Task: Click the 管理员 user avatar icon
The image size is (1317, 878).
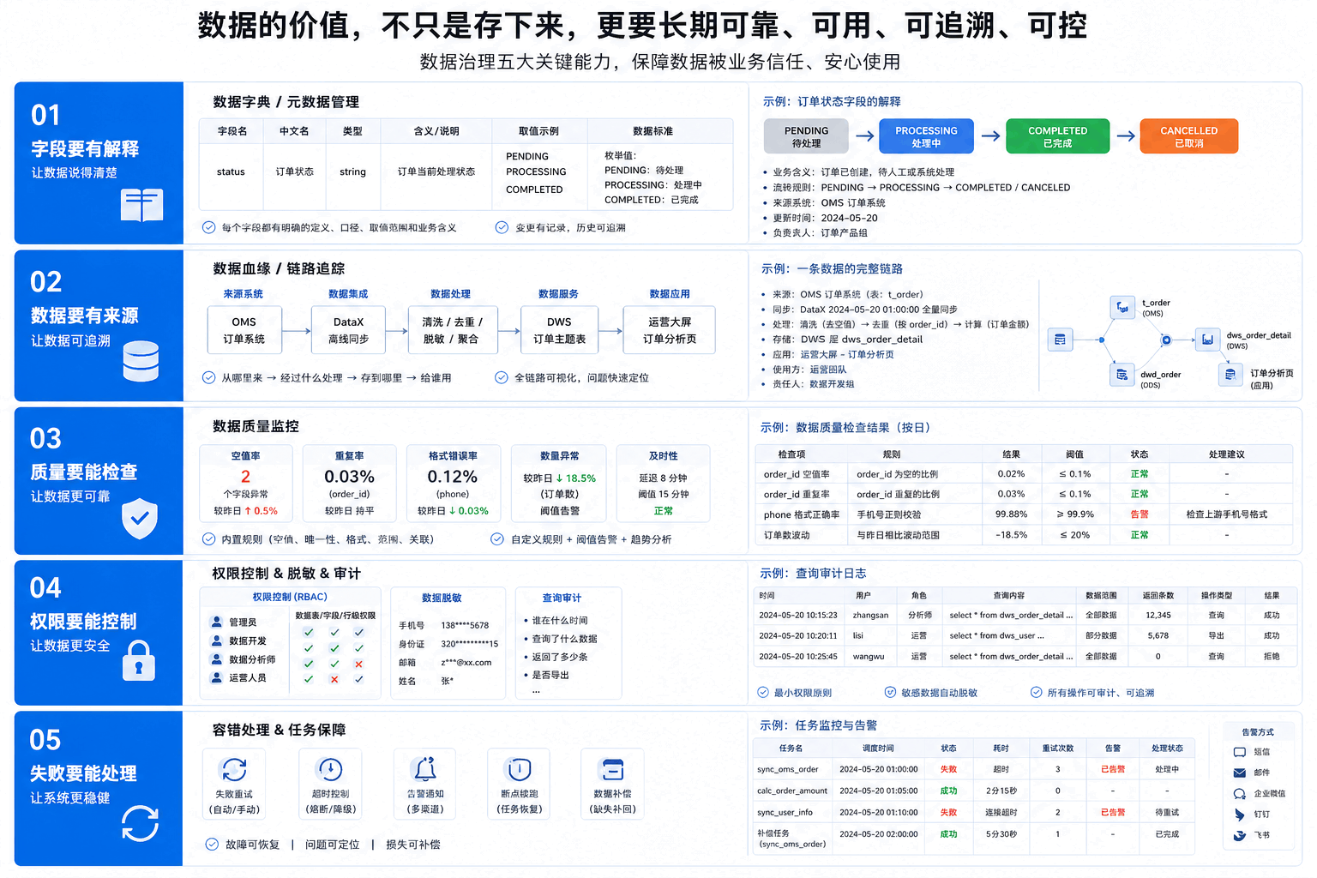Action: tap(217, 622)
